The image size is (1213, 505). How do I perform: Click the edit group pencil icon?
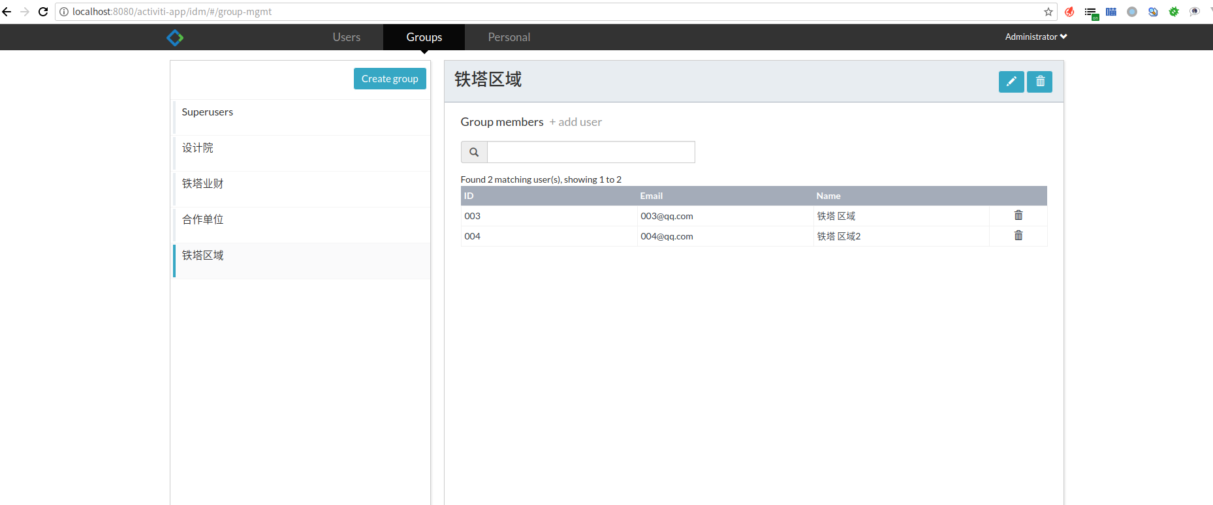point(1011,82)
